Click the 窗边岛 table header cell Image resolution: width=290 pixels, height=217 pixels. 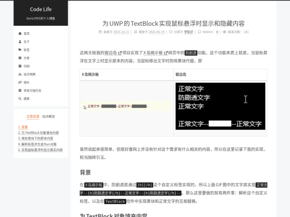(x=221, y=74)
